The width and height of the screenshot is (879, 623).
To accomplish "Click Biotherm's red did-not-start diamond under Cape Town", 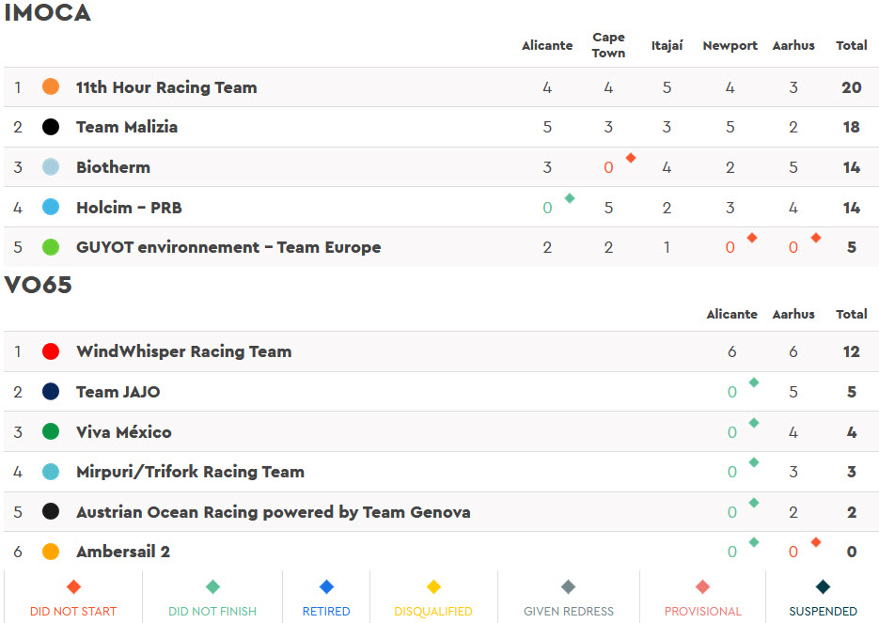I will pyautogui.click(x=631, y=158).
